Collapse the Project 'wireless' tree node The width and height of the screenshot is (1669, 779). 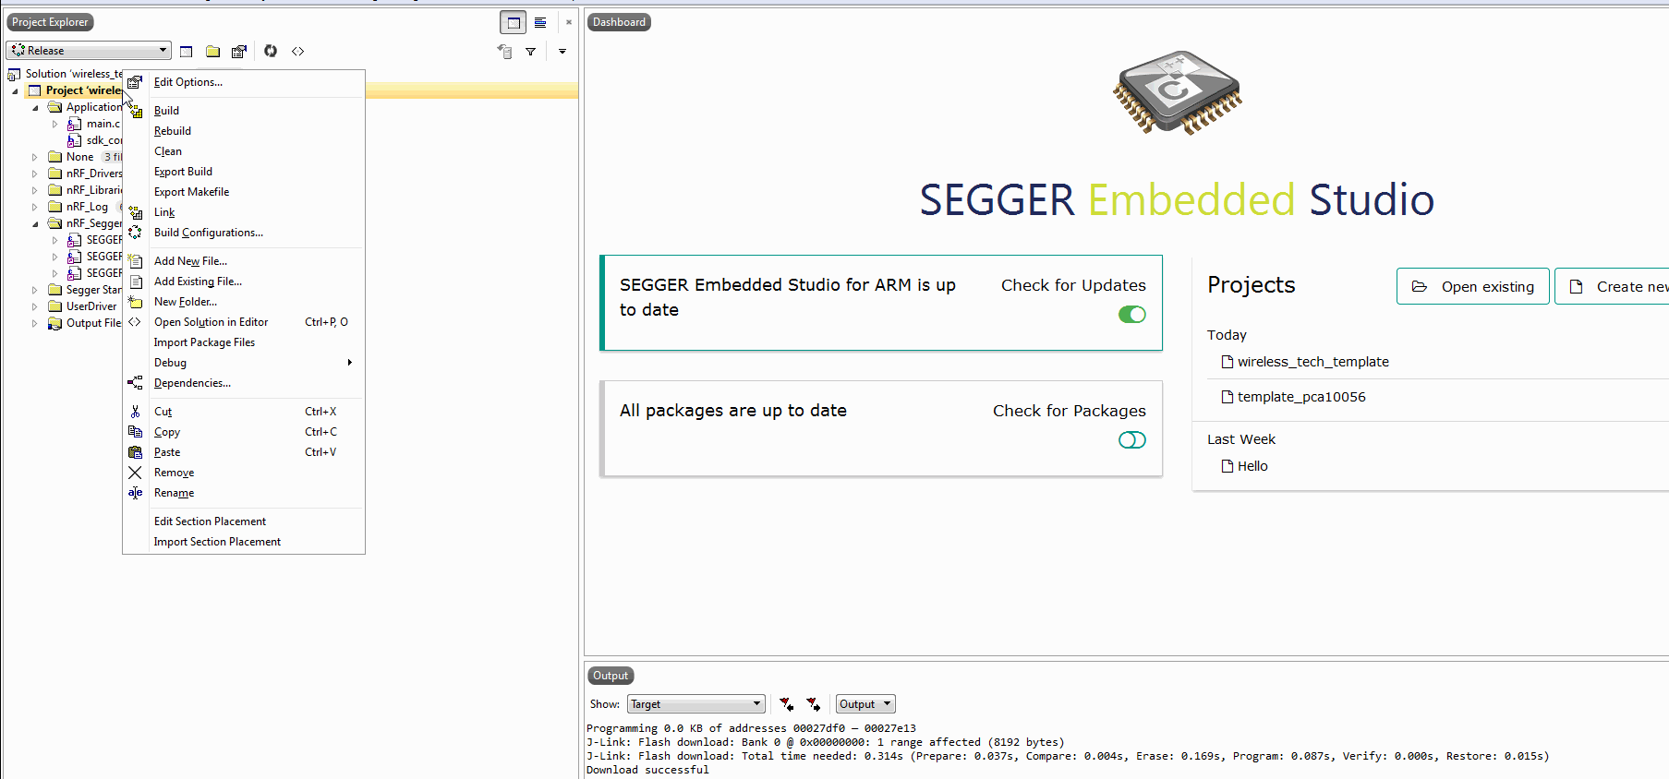point(15,91)
